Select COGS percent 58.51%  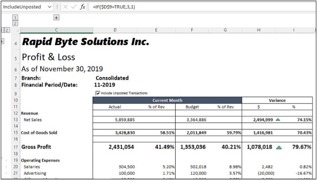click(x=167, y=133)
